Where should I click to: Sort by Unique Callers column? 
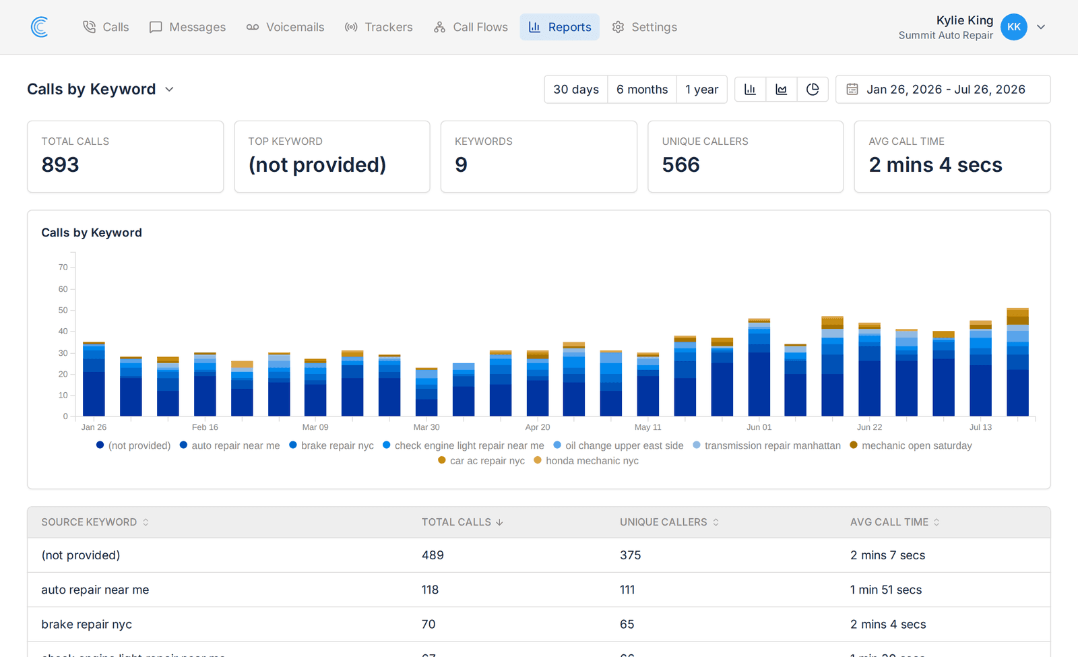pyautogui.click(x=670, y=522)
